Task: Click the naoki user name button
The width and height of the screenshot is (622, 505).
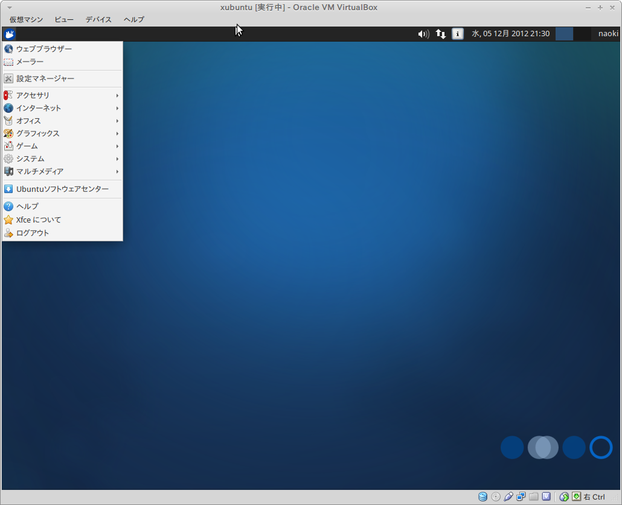Action: pos(608,34)
